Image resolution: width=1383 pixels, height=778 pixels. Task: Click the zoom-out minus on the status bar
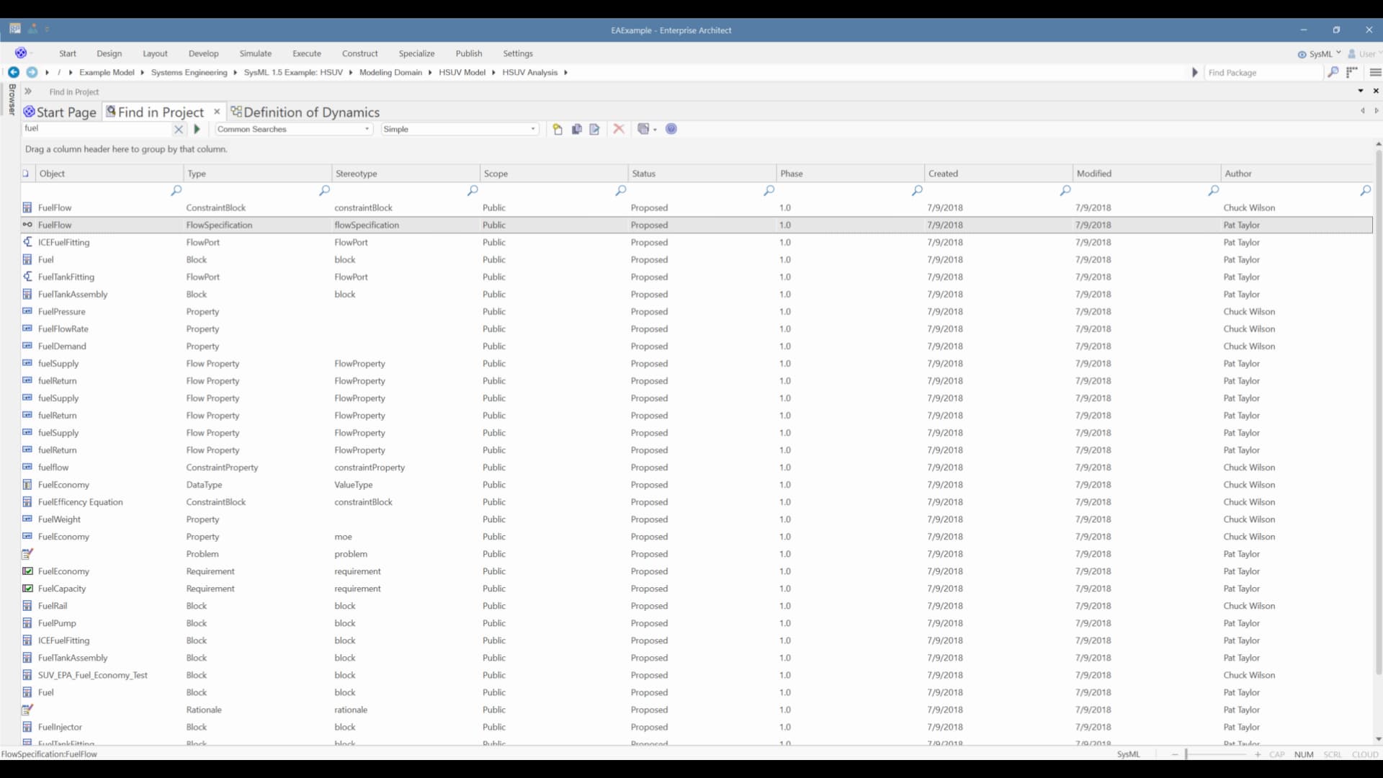click(1175, 754)
